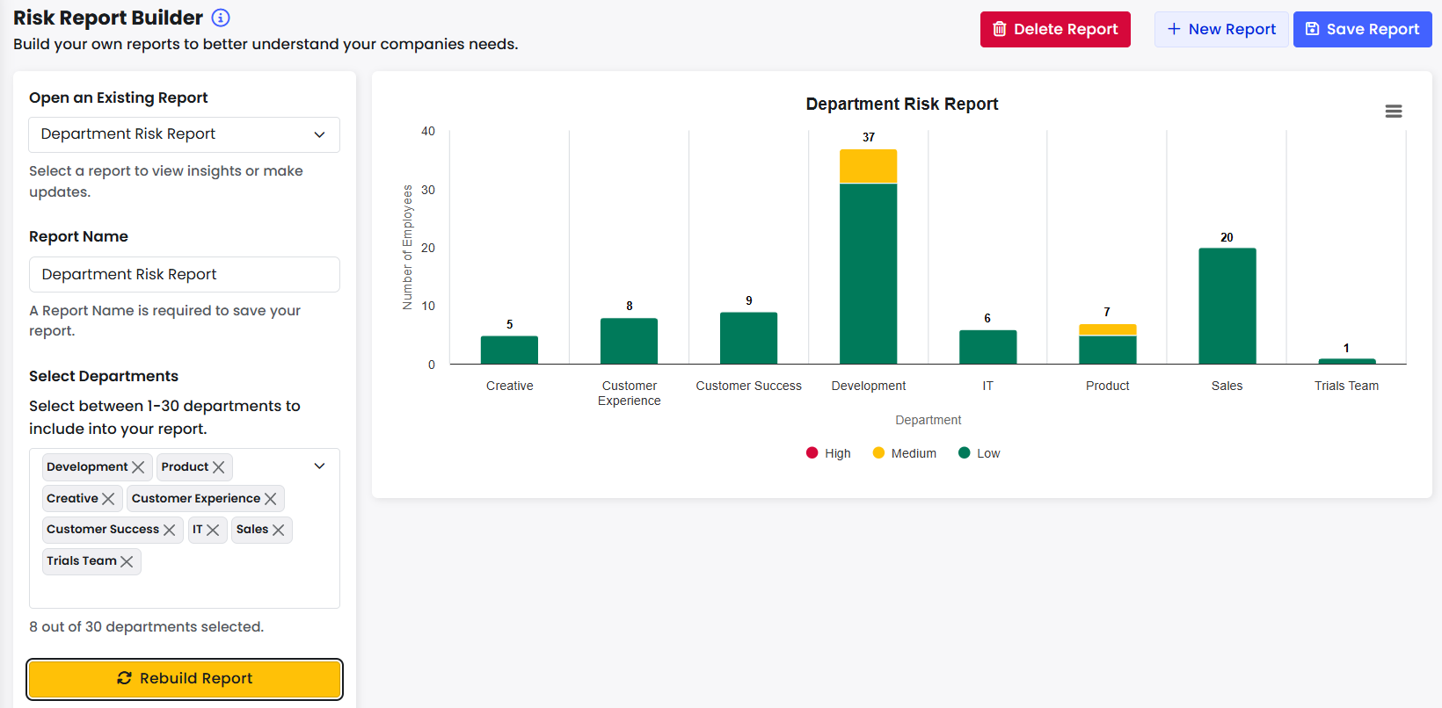Open the existing report dropdown
Image resolution: width=1442 pixels, height=708 pixels.
185,134
